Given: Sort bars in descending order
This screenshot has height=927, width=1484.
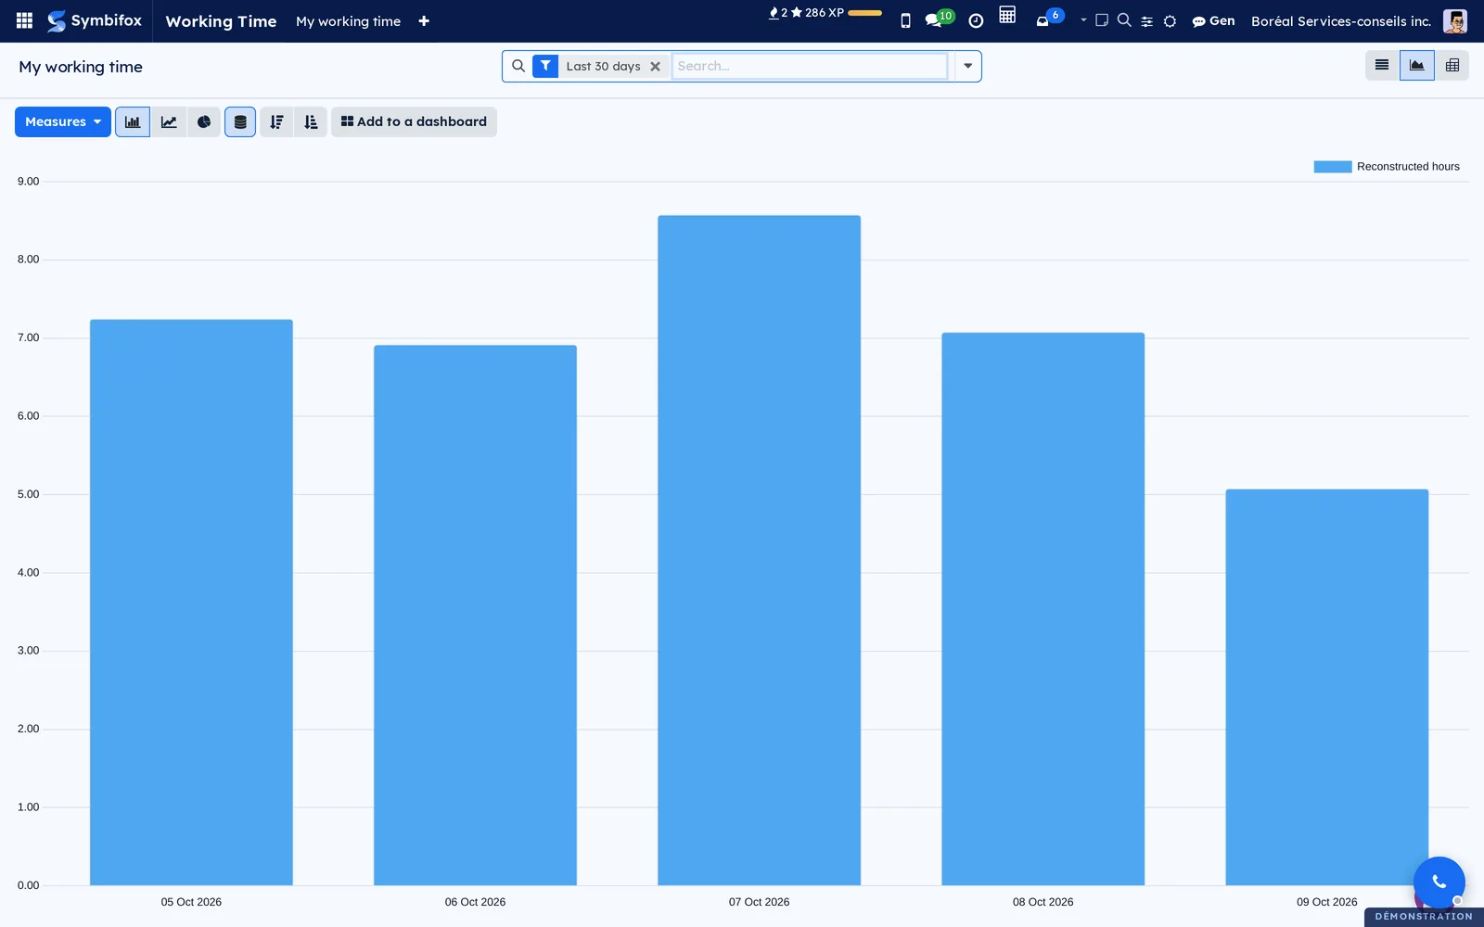Looking at the screenshot, I should [x=276, y=121].
